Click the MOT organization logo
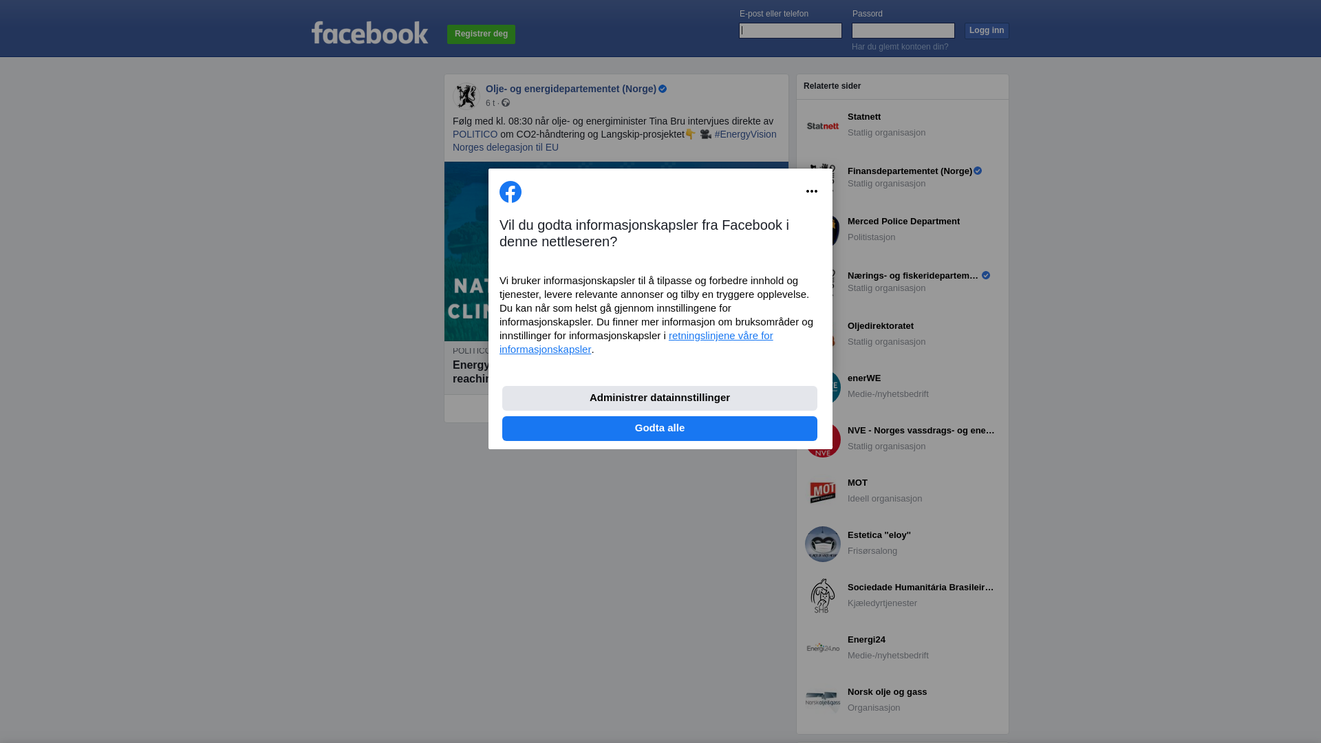This screenshot has height=743, width=1321. point(823,492)
